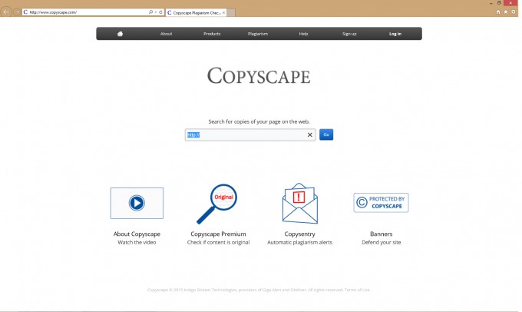The width and height of the screenshot is (522, 312).
Task: Click the home icon in Copyscape nav bar
Action: (121, 34)
